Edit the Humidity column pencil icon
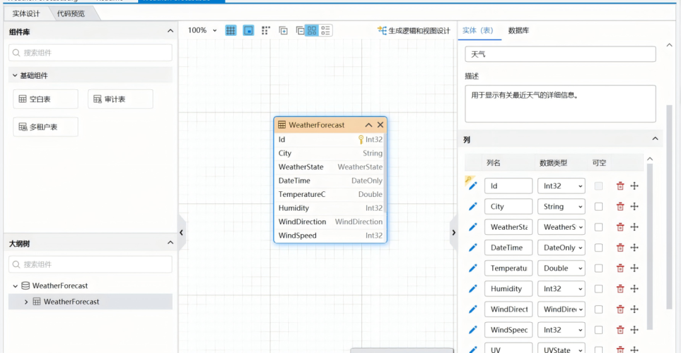 click(472, 289)
